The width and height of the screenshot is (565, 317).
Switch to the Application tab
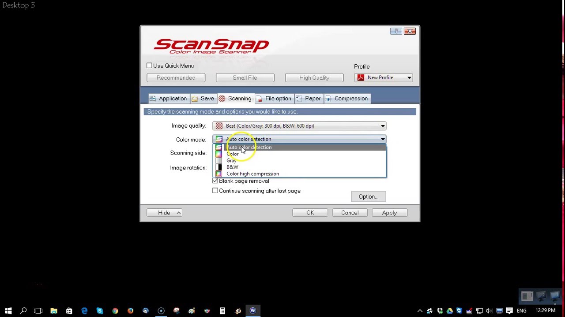coord(168,99)
